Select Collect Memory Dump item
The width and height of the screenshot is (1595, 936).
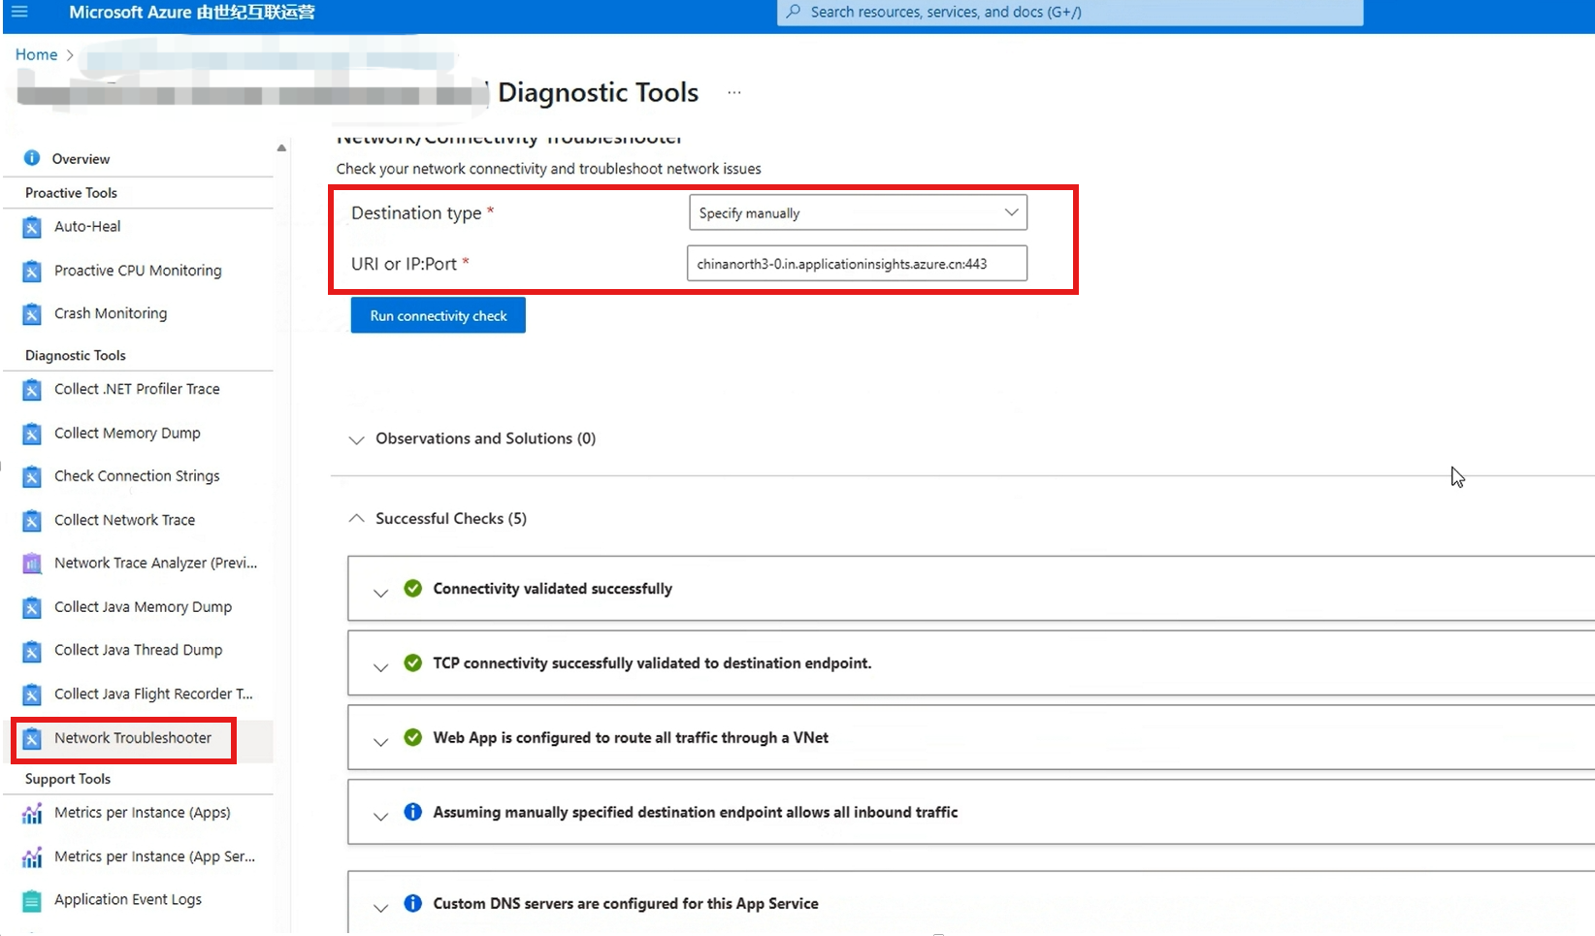pos(127,433)
